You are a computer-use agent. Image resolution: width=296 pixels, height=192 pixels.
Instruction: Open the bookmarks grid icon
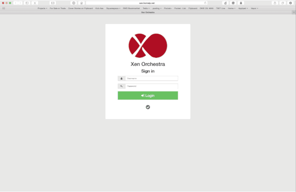(4, 8)
